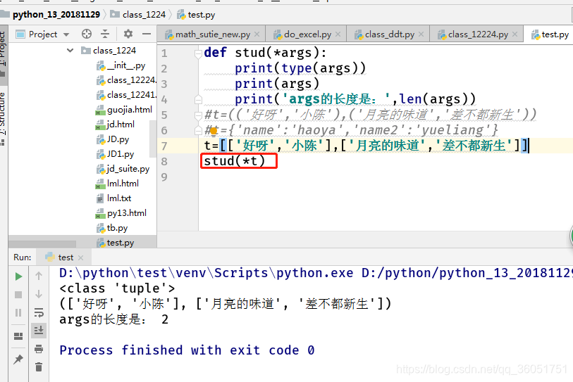The height and width of the screenshot is (382, 573).
Task: Click python_13_20181129 breadcrumb
Action: point(56,15)
